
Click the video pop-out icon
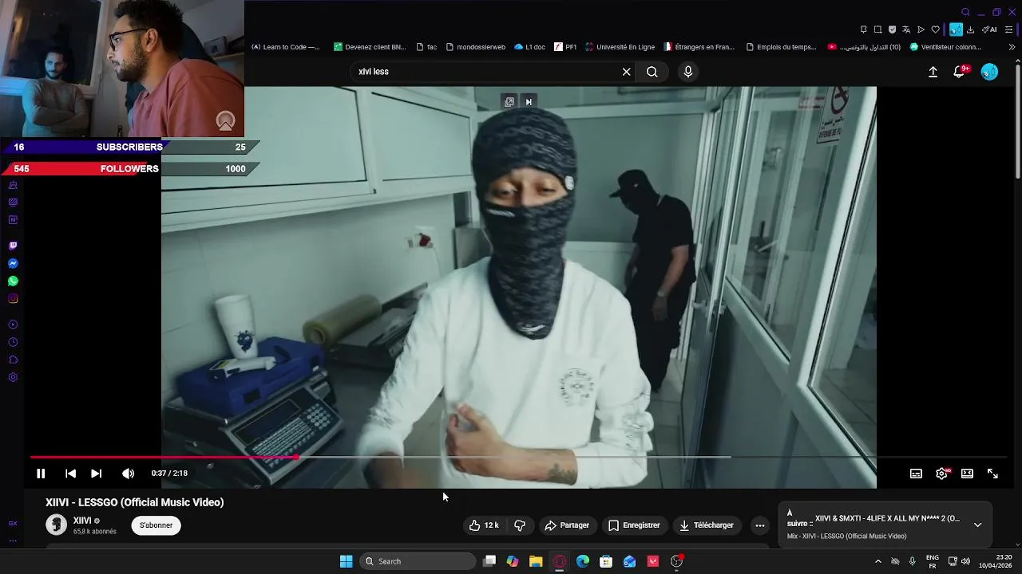509,102
